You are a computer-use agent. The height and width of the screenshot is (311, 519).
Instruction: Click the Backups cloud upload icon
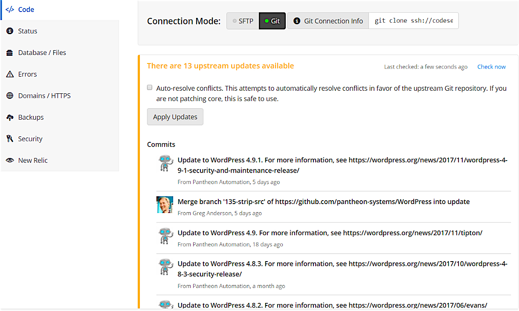[x=10, y=117]
